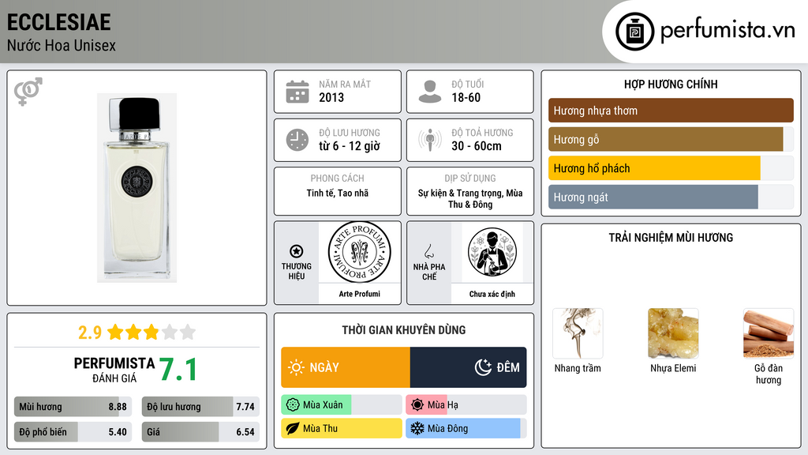
Task: Open the Arte Profumi brand logo
Action: [x=360, y=252]
